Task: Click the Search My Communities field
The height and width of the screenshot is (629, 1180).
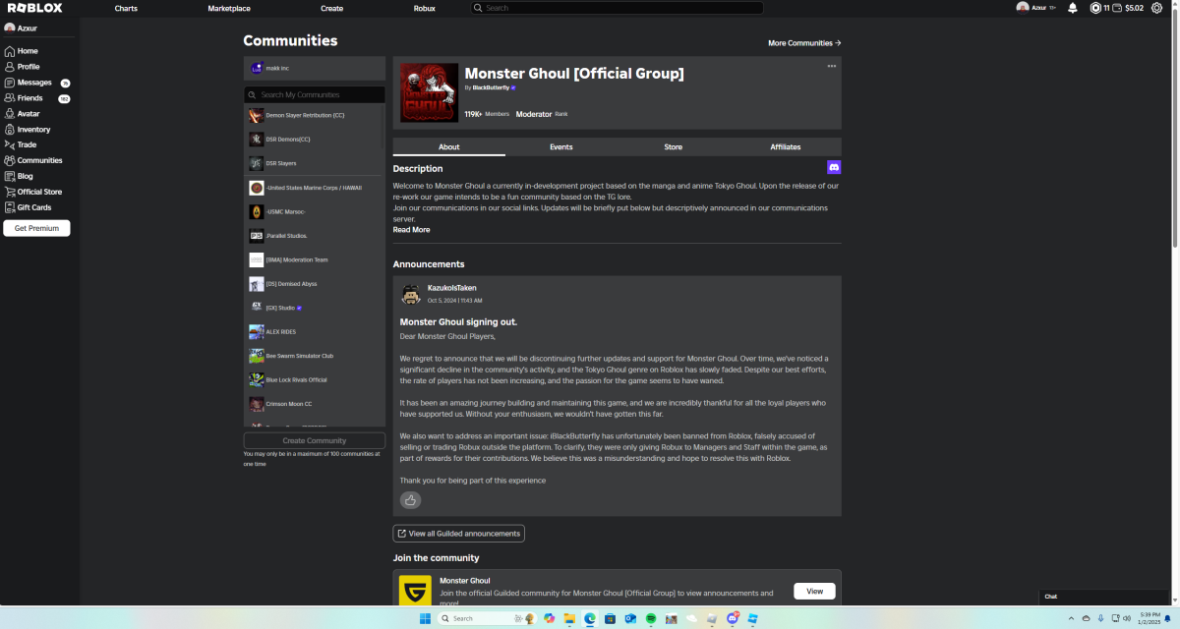Action: (x=315, y=95)
